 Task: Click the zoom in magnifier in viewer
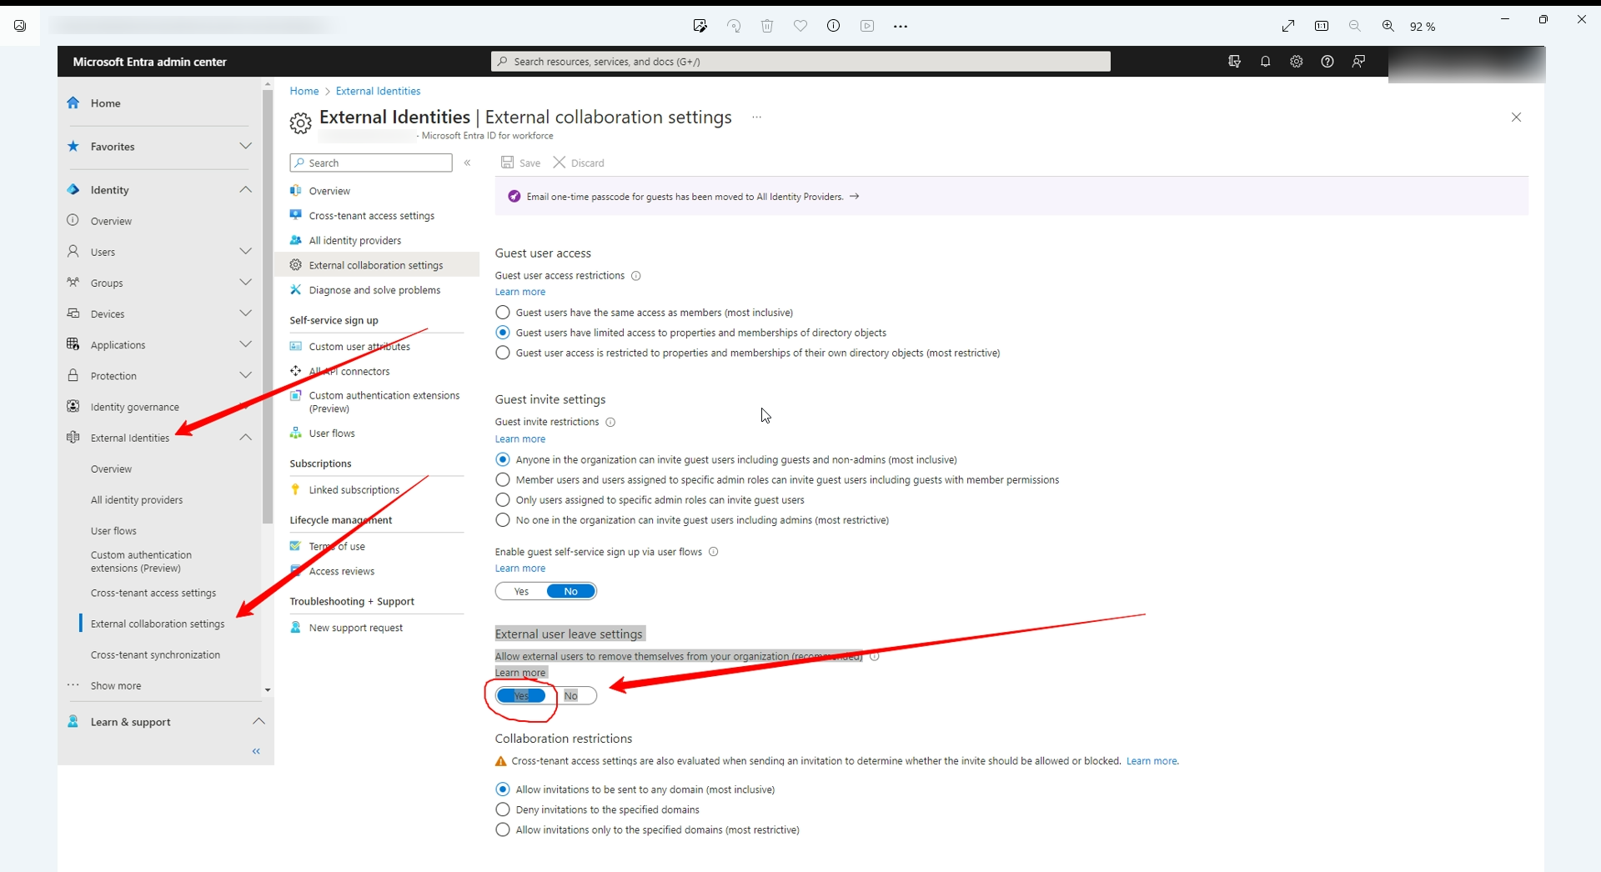(1388, 26)
